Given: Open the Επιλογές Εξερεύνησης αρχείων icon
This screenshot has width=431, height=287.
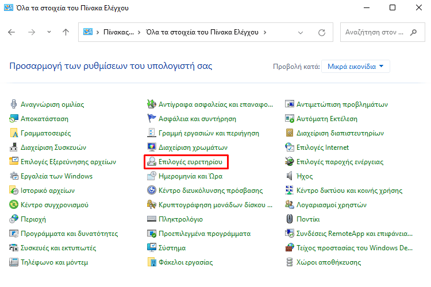Looking at the screenshot, I should tap(14, 162).
